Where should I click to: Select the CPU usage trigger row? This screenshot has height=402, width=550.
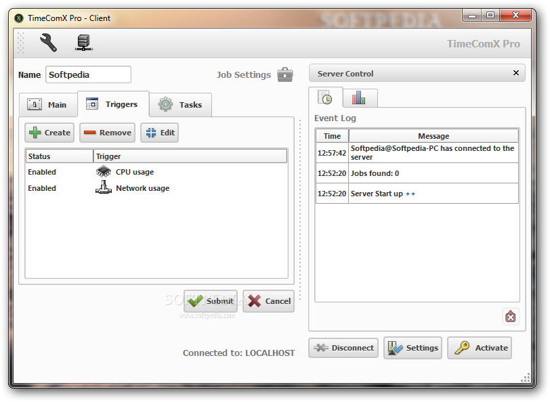[156, 172]
